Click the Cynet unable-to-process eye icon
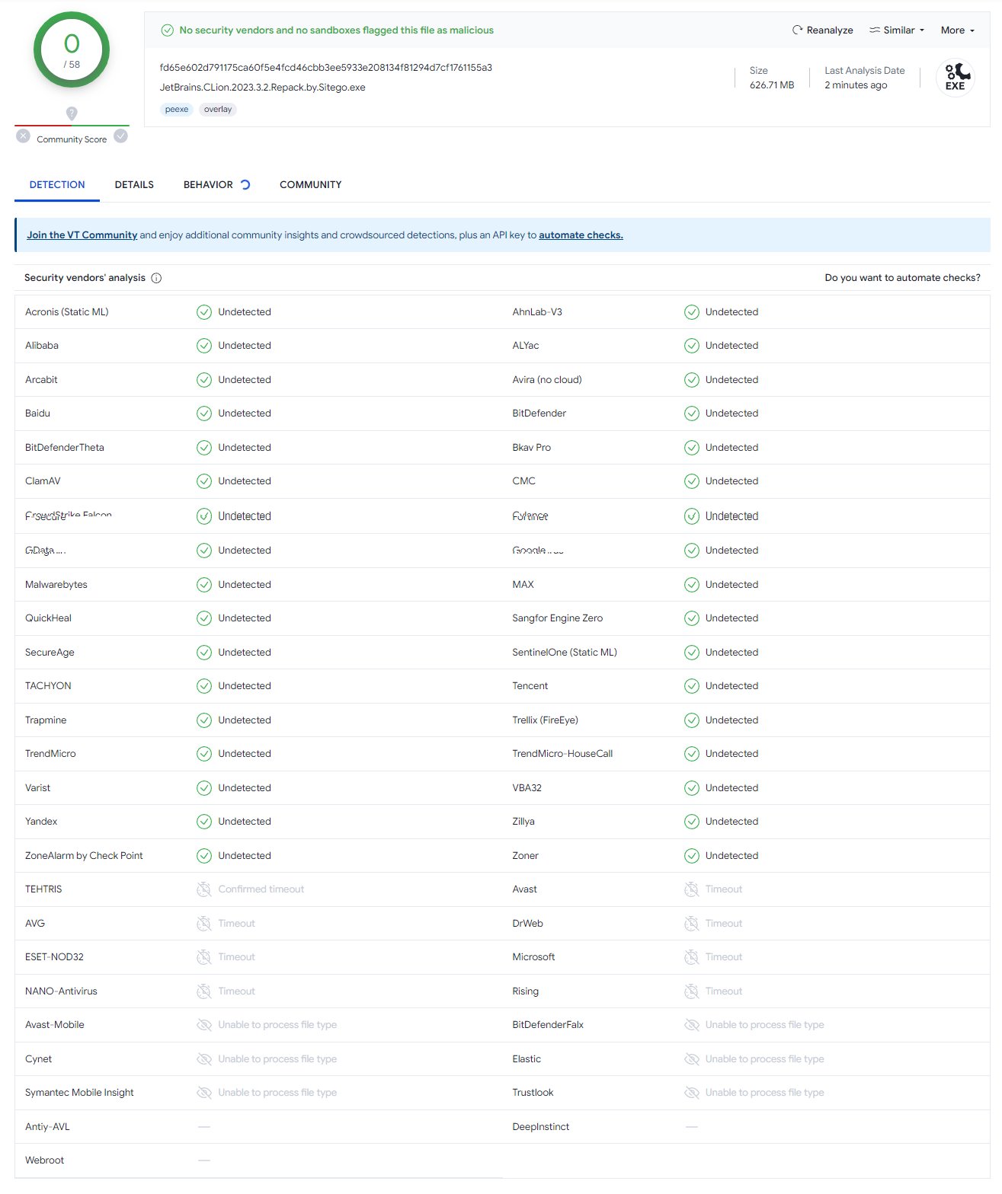 click(x=204, y=1059)
